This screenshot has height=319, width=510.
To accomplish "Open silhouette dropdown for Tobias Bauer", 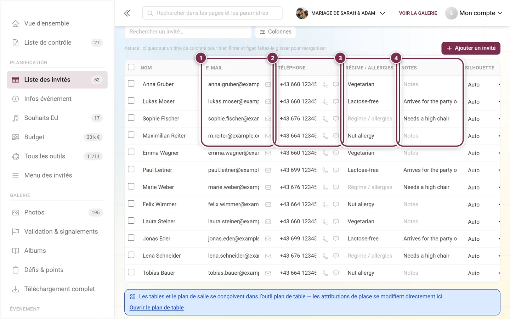I will (483, 273).
